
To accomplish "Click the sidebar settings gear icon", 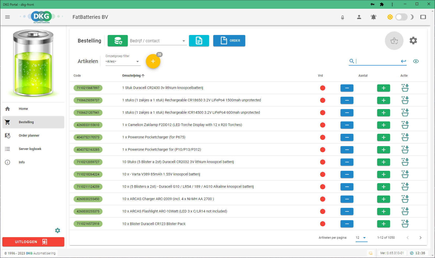I will click(58, 230).
